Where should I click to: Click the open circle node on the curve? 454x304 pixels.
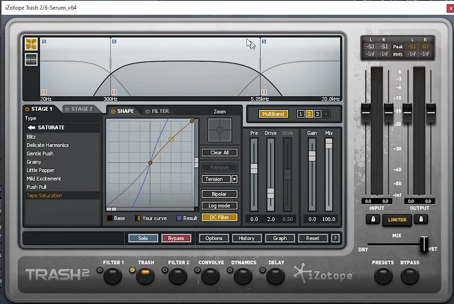pos(171,139)
